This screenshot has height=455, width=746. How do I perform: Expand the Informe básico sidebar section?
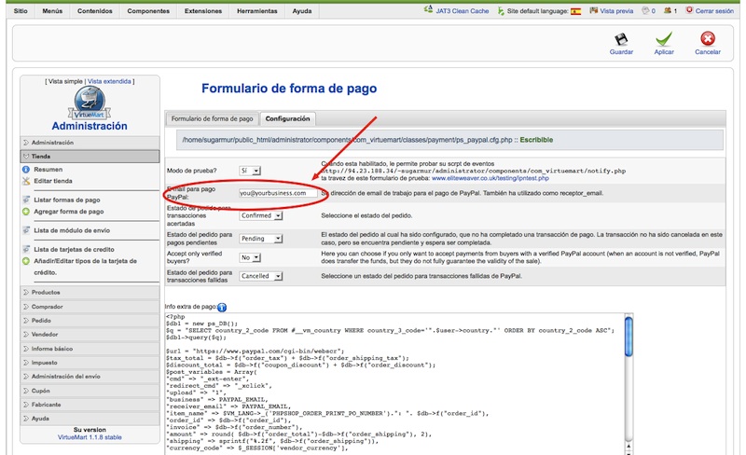click(90, 349)
